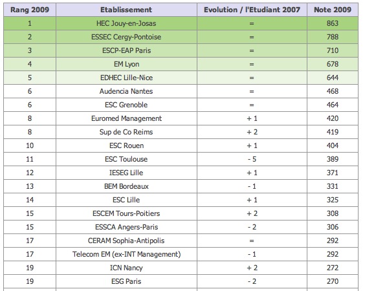Select ICN Nancy in the ranking

pos(126,268)
